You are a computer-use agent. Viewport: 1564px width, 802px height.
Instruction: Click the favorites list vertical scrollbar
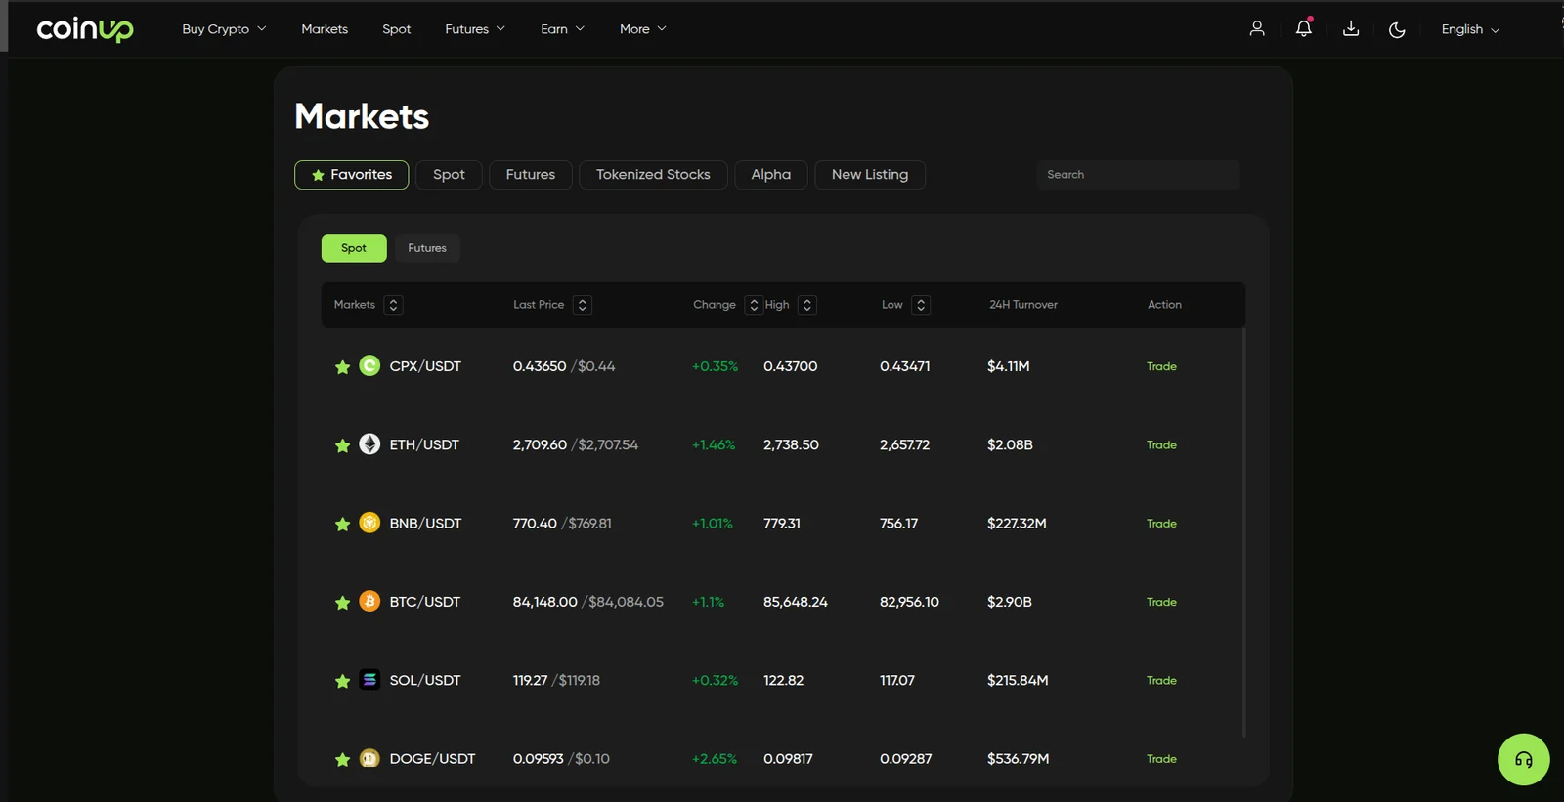coord(1243,532)
